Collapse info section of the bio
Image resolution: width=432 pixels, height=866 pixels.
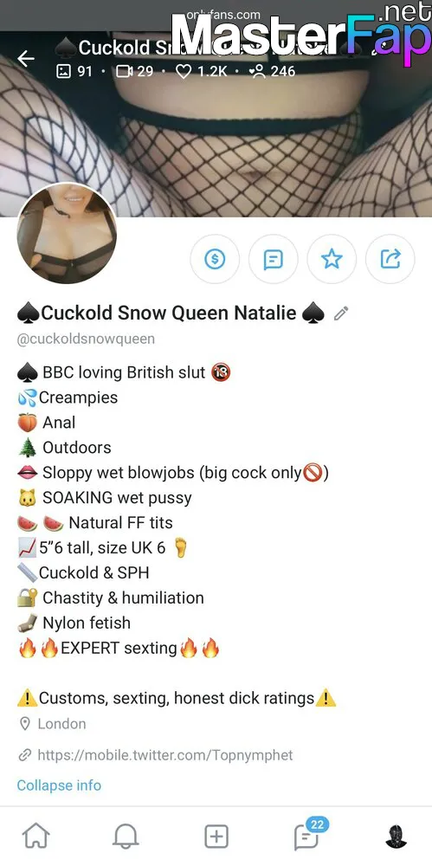[59, 785]
